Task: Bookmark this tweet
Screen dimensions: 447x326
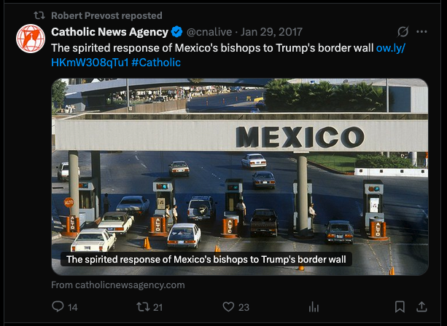Action: 400,306
